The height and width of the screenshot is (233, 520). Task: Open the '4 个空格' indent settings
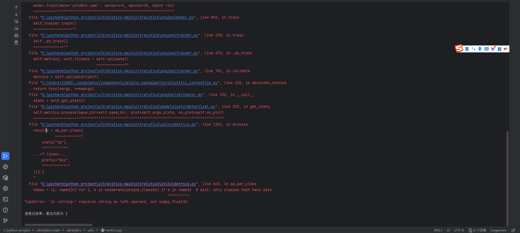[477, 230]
